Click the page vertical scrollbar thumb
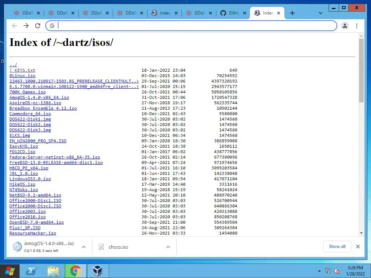This screenshot has height=278, width=371. click(x=361, y=71)
